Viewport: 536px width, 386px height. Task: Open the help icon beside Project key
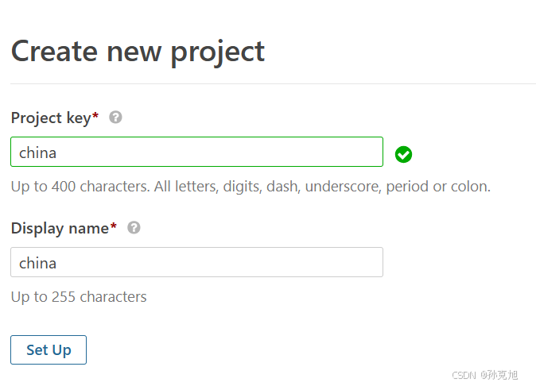(115, 118)
